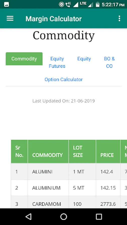Image resolution: width=127 pixels, height=225 pixels.
Task: Tap the Android home circle button
Action: point(63,216)
